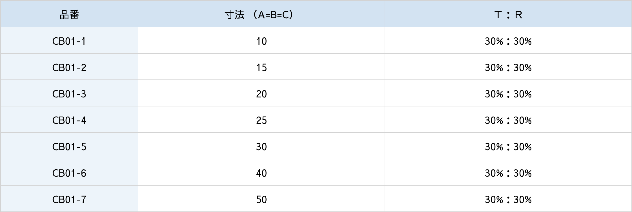The image size is (632, 212).
Task: Click the dimension value 10
Action: [261, 41]
